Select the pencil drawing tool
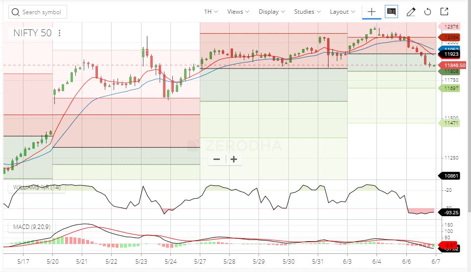Image resolution: width=471 pixels, height=272 pixels. pos(411,12)
